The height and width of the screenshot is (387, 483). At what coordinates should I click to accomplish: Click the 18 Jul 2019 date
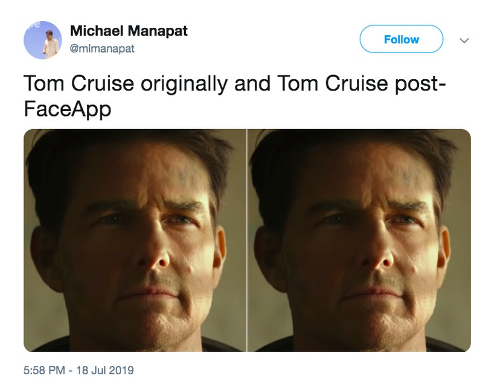click(x=105, y=369)
